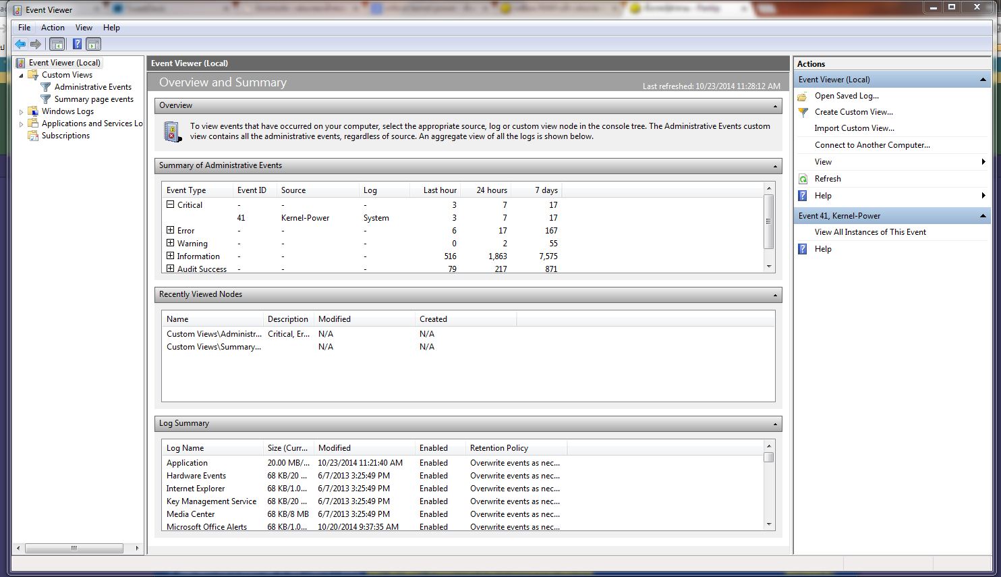
Task: Open the Action menu
Action: (x=53, y=28)
